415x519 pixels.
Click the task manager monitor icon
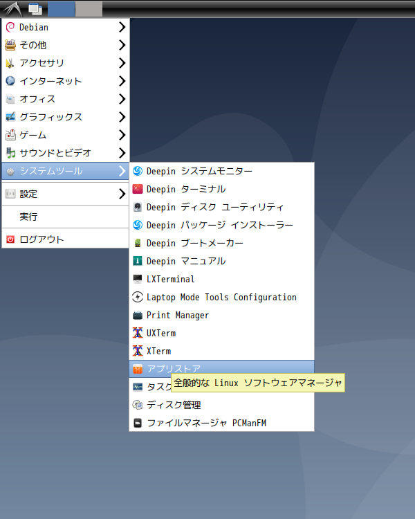[138, 387]
